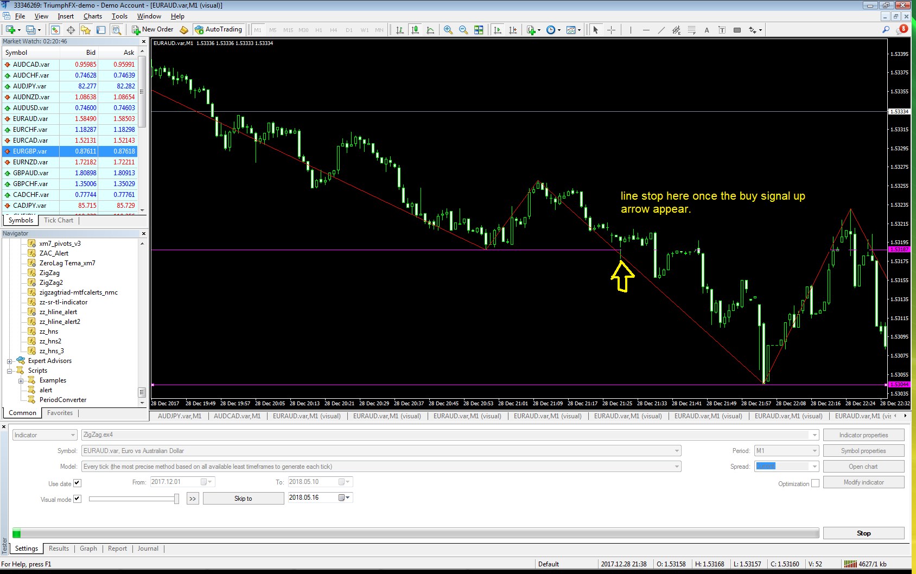Click the Skip to button

pos(243,499)
